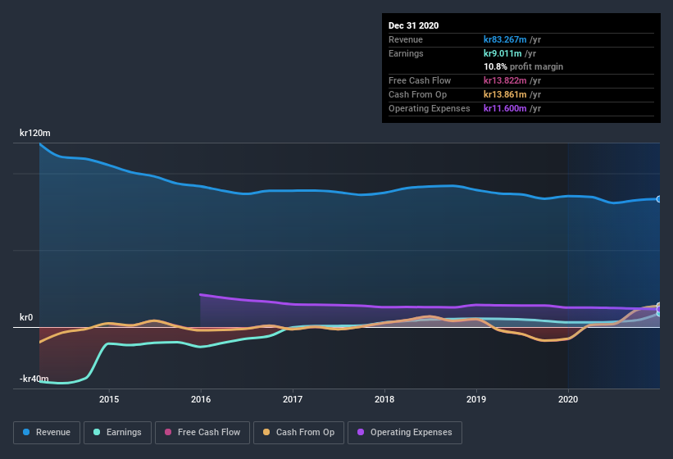Click the teal Earnings legend dot
Viewport: 673px width, 459px height.
[97, 432]
